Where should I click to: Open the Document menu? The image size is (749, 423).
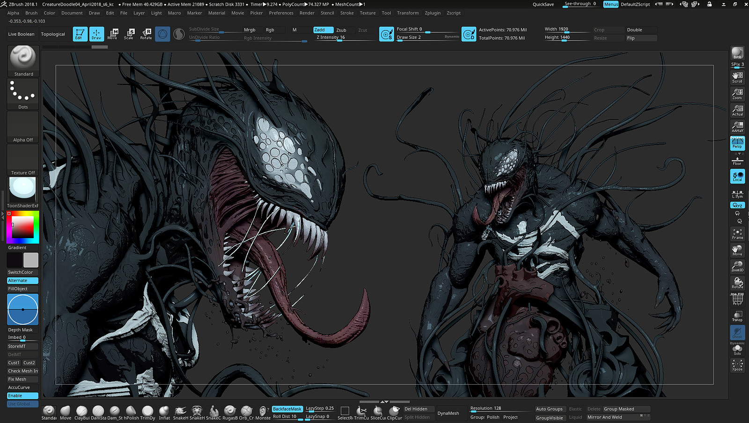[72, 13]
